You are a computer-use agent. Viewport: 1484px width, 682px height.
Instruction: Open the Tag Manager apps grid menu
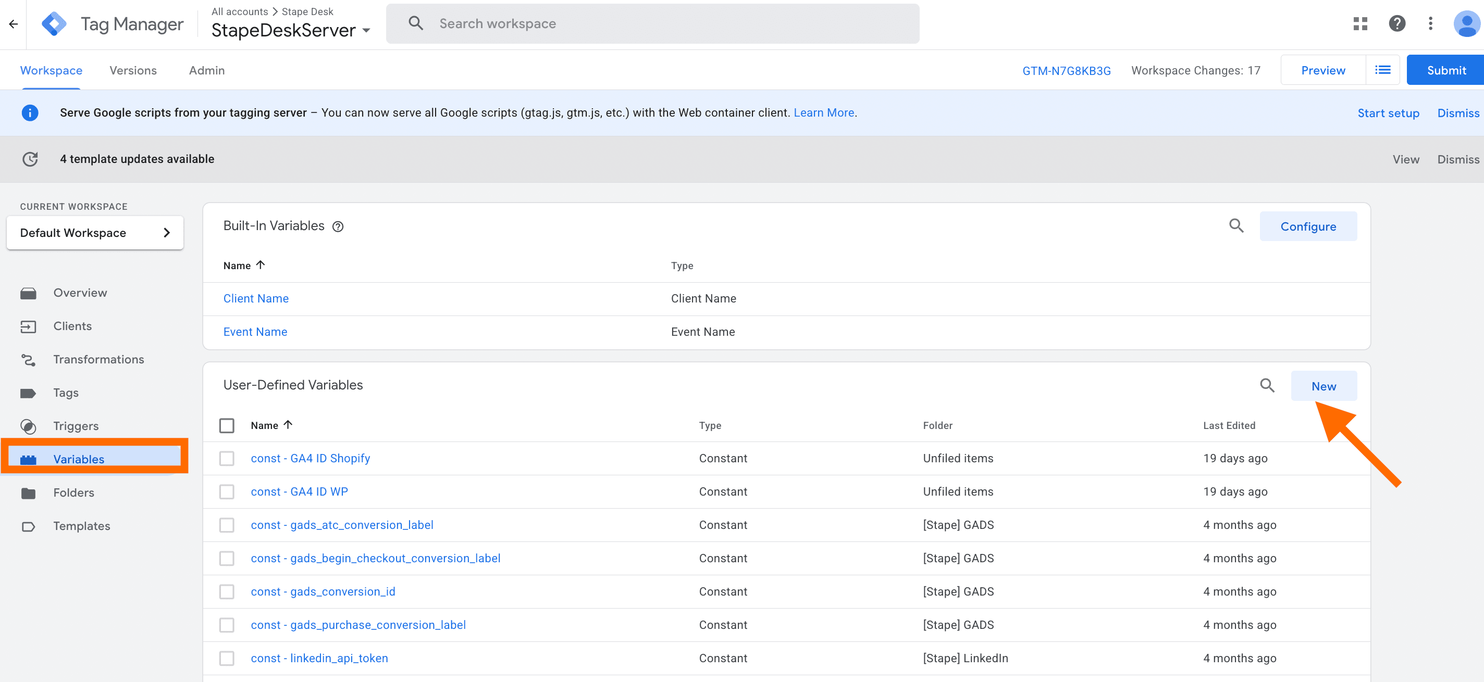click(1361, 23)
